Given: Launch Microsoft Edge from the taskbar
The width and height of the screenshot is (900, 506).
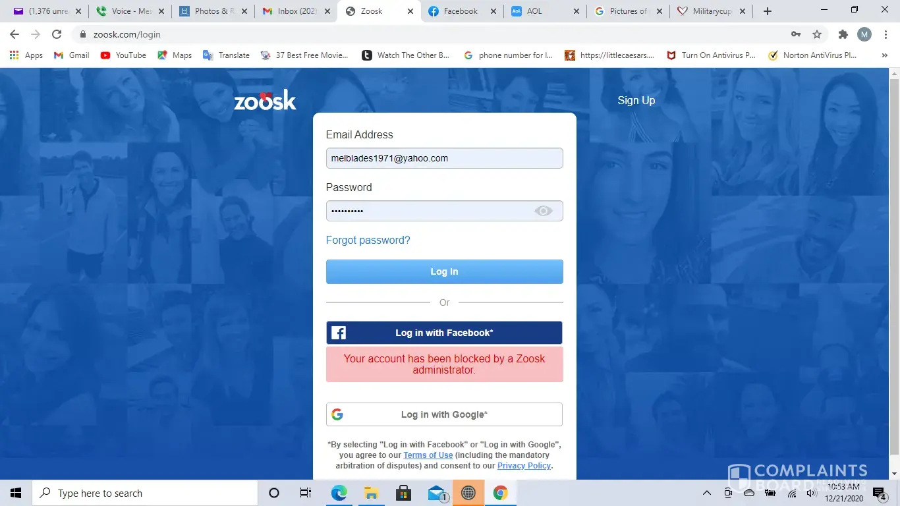Looking at the screenshot, I should point(339,493).
